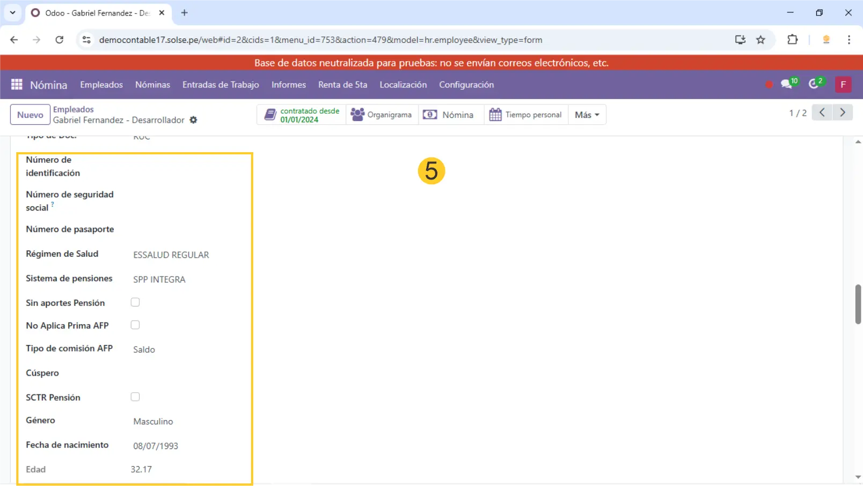Viewport: 863px width, 486px height.
Task: Click the Empleados breadcrumb link
Action: 73,109
